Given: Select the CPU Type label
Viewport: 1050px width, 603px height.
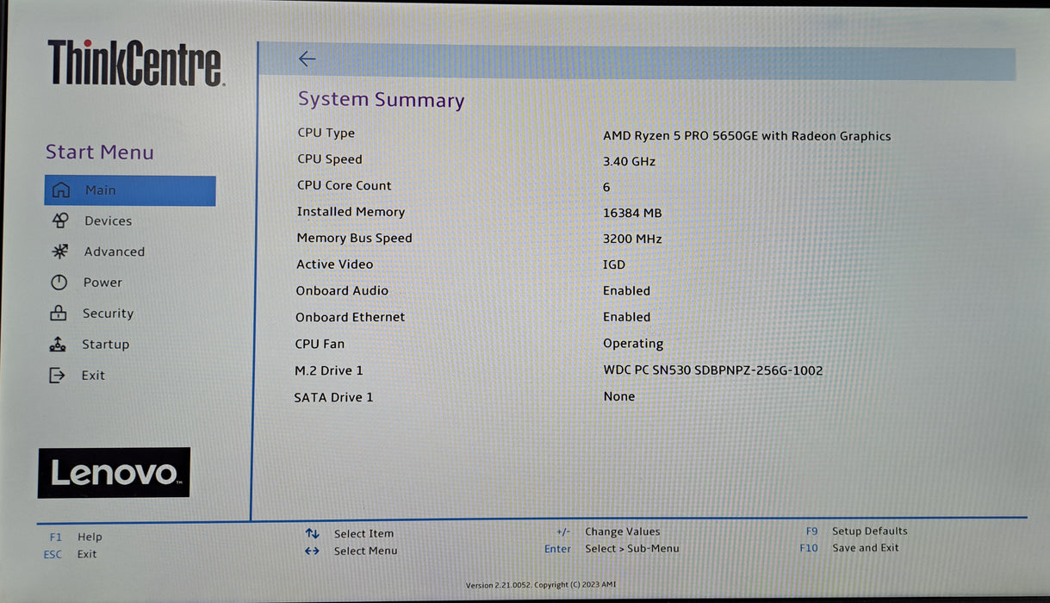Looking at the screenshot, I should click(326, 134).
